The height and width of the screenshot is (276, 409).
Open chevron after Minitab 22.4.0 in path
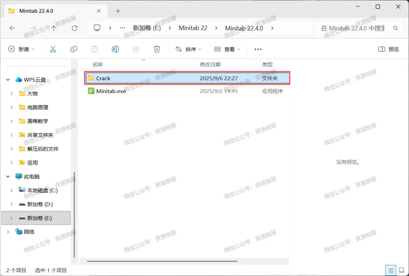(x=272, y=28)
